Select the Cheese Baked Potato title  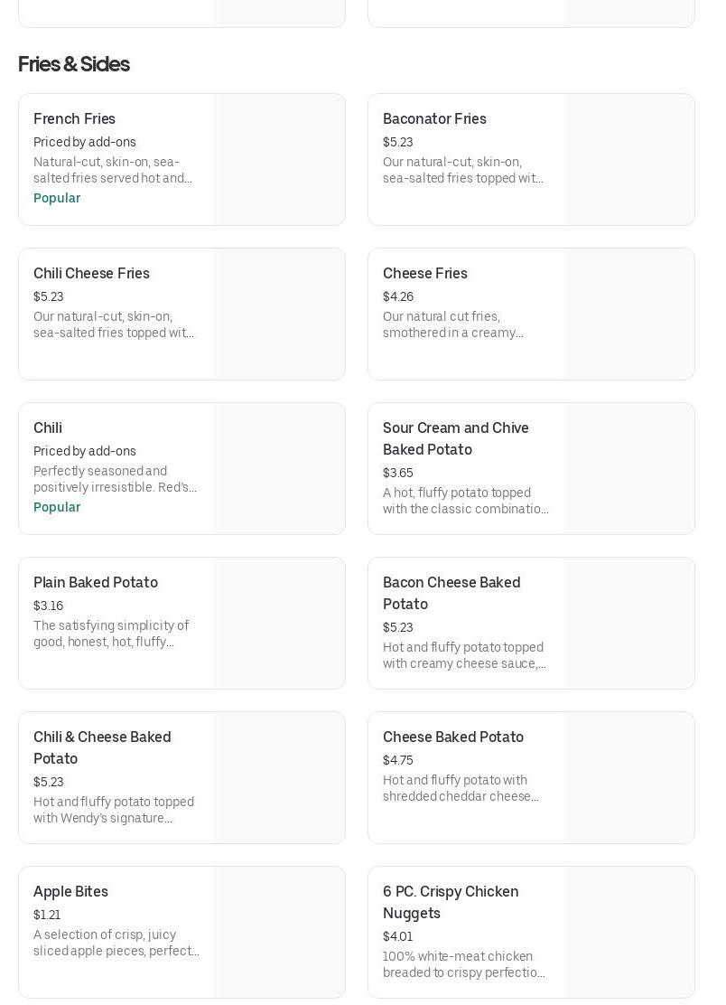453,737
